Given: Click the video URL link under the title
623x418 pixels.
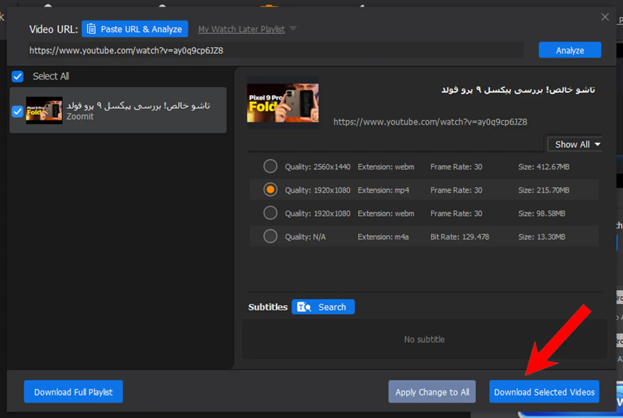Looking at the screenshot, I should (430, 122).
